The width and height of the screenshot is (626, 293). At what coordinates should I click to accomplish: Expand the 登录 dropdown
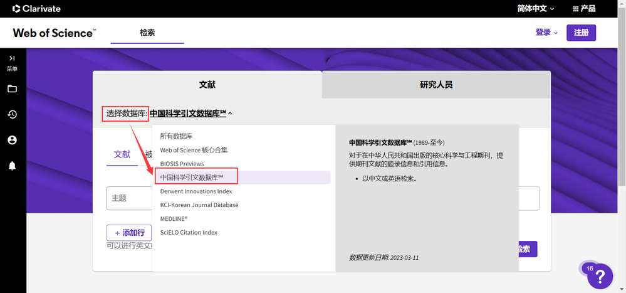(546, 33)
